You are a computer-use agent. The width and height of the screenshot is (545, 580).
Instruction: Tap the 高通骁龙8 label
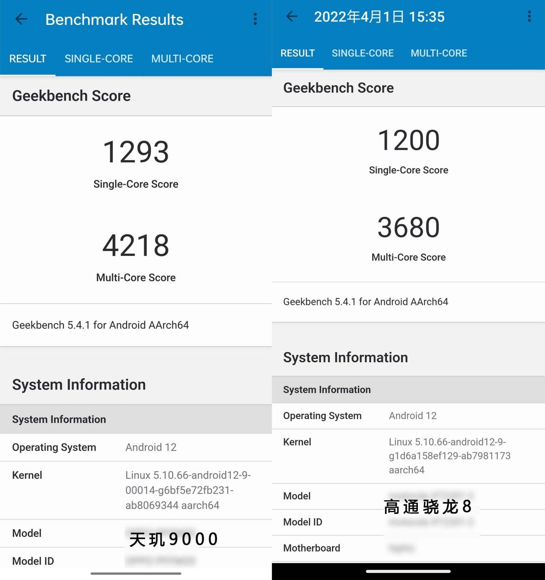point(428,507)
